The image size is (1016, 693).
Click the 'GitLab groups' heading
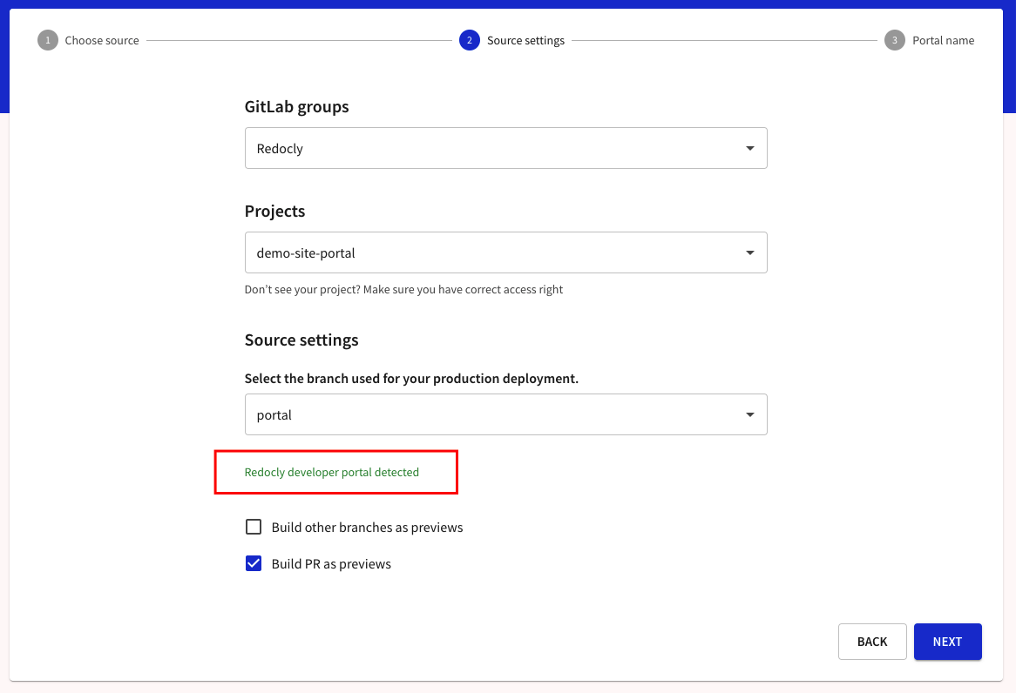pyautogui.click(x=296, y=107)
